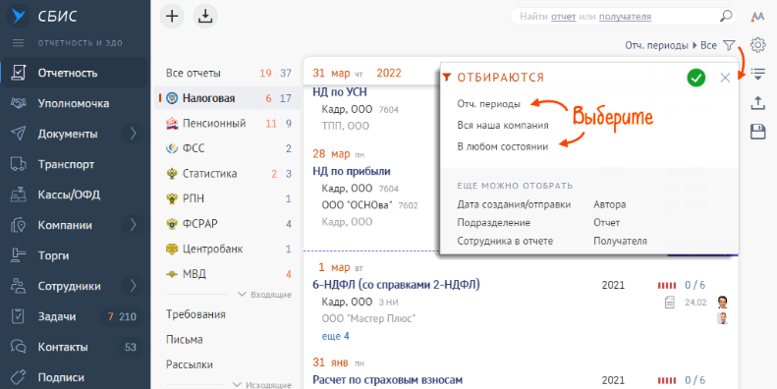
Task: Click the save diskette icon
Action: click(757, 132)
